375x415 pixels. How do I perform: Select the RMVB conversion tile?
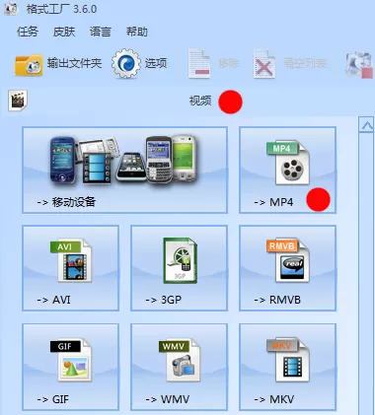pos(287,268)
